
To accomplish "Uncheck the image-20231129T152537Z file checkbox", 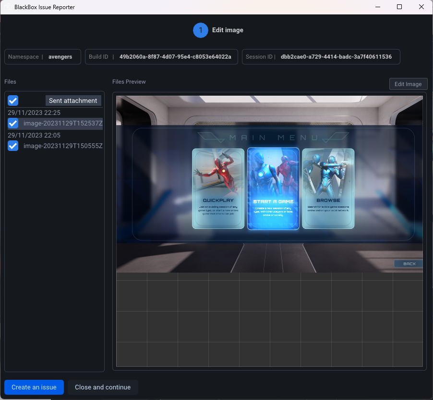I will pyautogui.click(x=13, y=123).
